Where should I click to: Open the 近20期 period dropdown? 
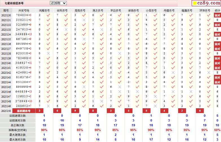pyautogui.click(x=58, y=3)
